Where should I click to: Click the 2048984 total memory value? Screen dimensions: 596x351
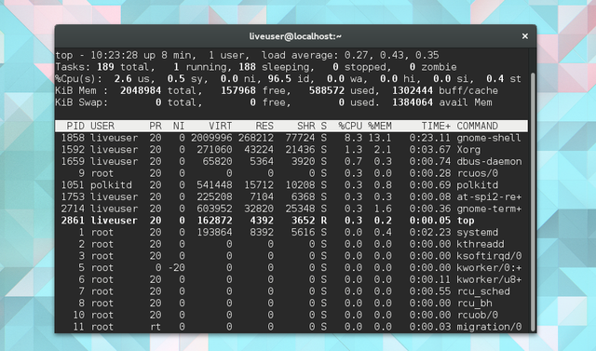141,90
